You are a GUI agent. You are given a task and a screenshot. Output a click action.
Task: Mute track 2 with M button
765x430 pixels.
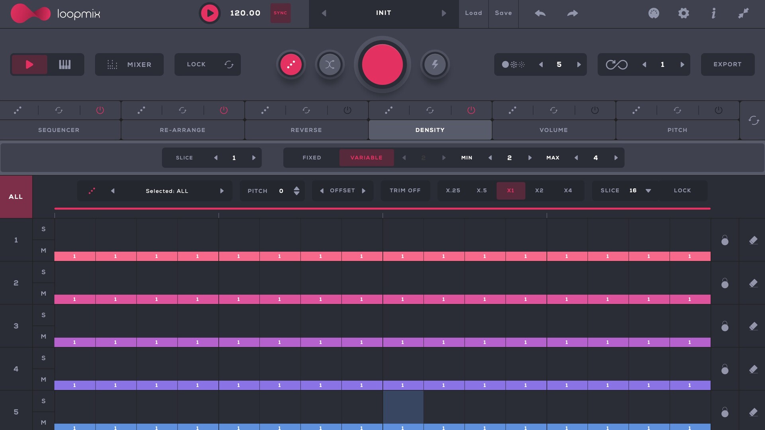tap(43, 293)
